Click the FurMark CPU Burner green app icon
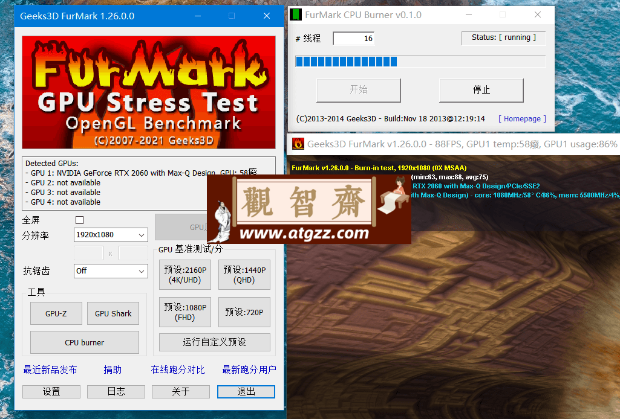The image size is (620, 419). pos(296,14)
